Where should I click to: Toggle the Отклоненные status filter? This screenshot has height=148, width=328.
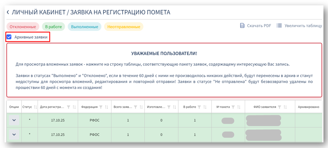click(x=23, y=27)
